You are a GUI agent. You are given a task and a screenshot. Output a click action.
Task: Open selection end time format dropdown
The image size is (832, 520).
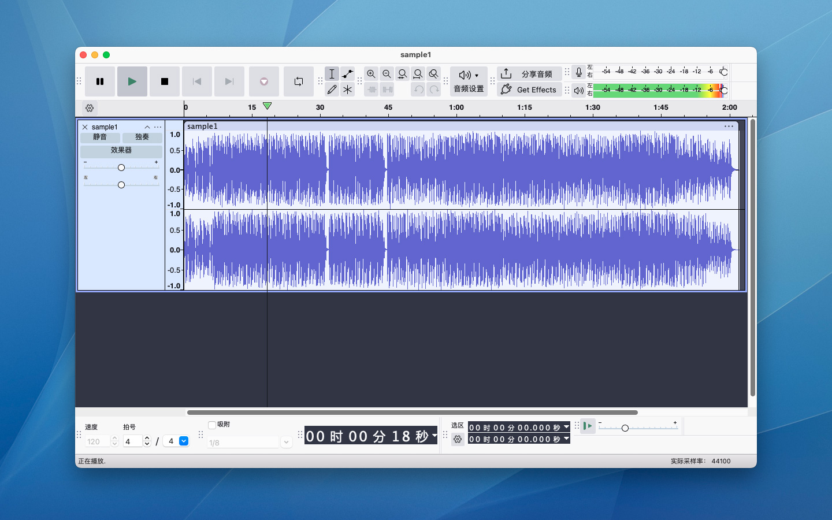567,439
